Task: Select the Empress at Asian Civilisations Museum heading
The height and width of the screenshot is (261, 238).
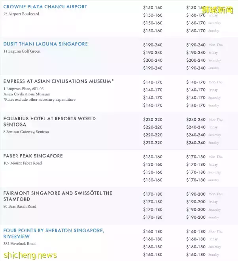Action: 59,81
